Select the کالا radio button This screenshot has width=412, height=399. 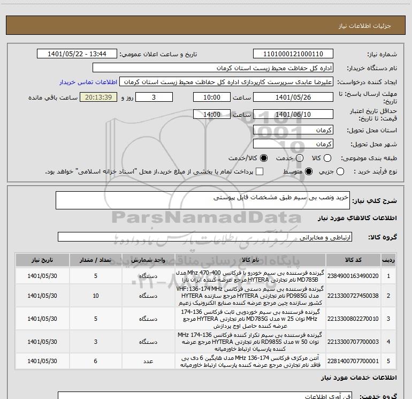(x=327, y=158)
